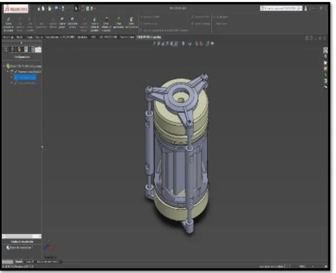This screenshot has width=336, height=273.
Task: Switch to the Vistas 3D bottom tab
Action: pos(29,261)
